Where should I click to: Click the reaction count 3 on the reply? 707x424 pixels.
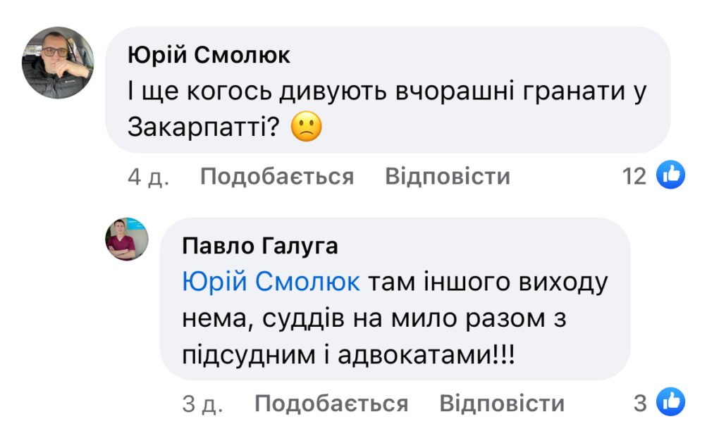tap(640, 404)
